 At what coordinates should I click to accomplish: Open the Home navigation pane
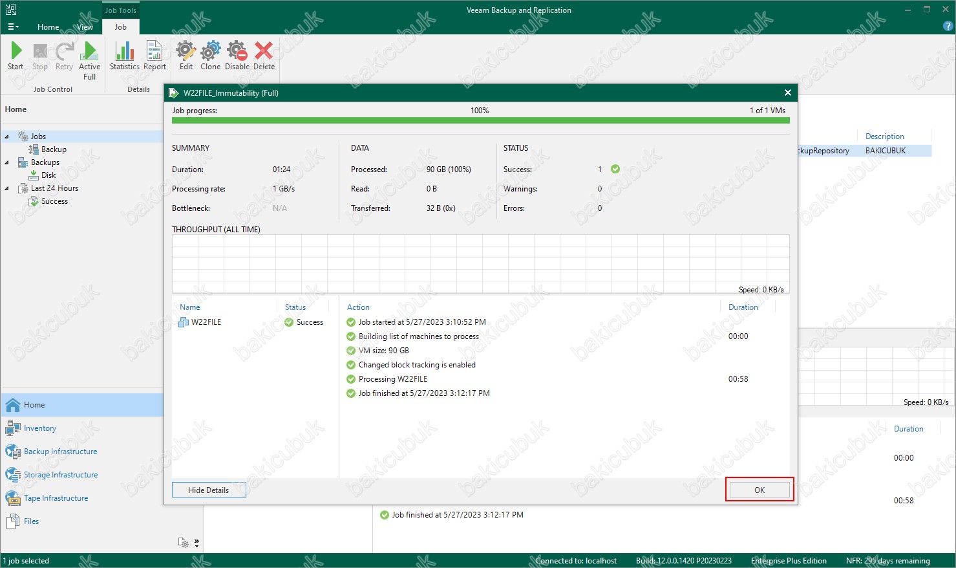pos(83,405)
